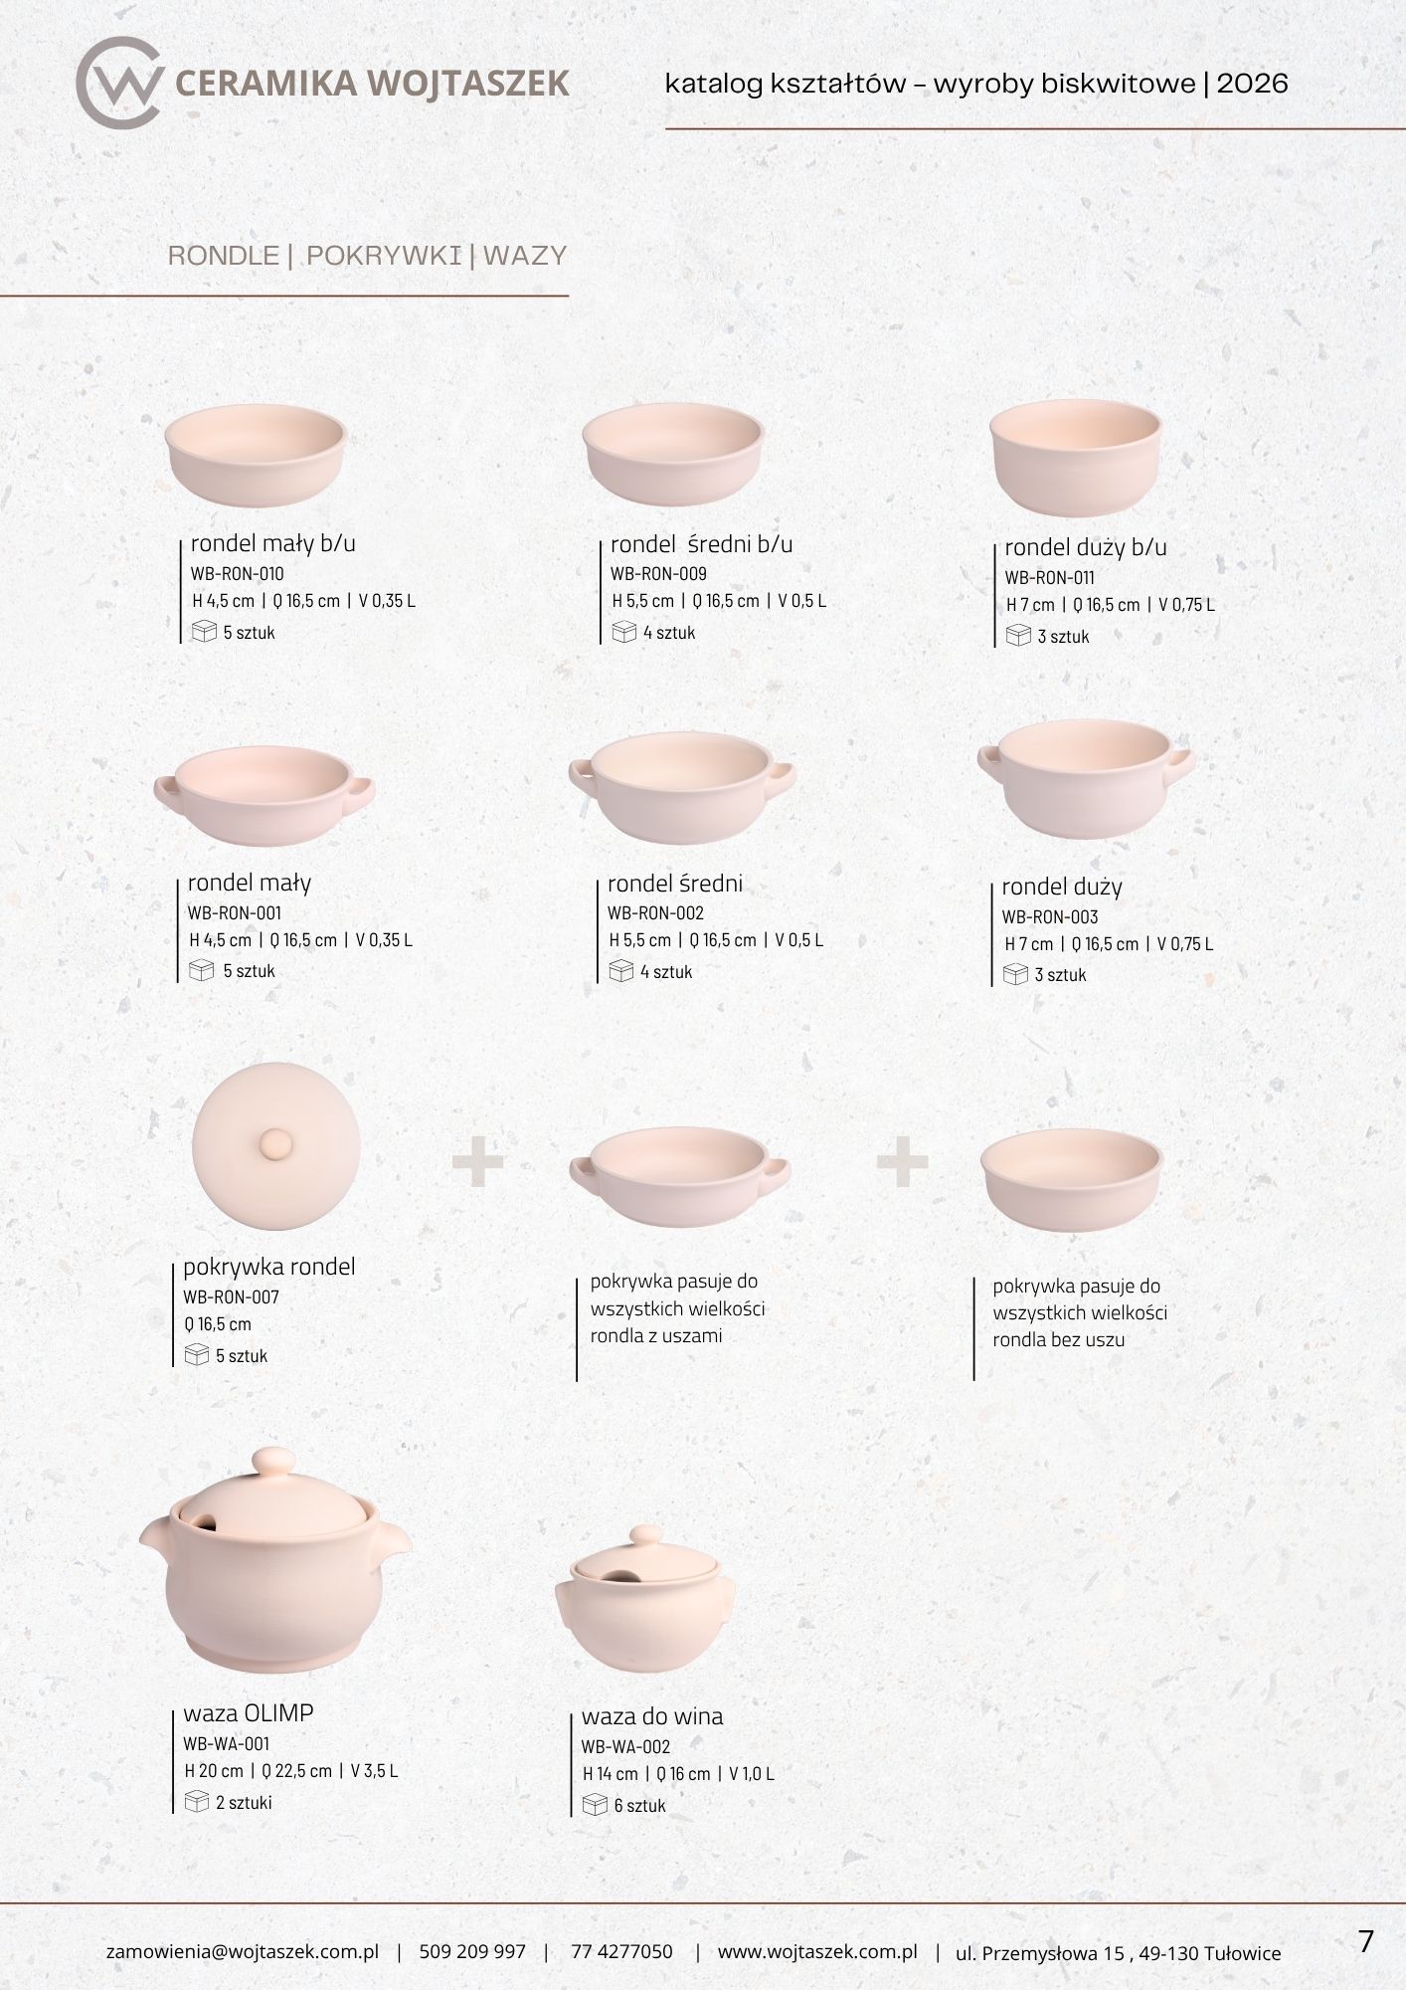Click the rondel mały b/u bowl image
Image resolution: width=1406 pixels, height=1990 pixels.
[257, 455]
